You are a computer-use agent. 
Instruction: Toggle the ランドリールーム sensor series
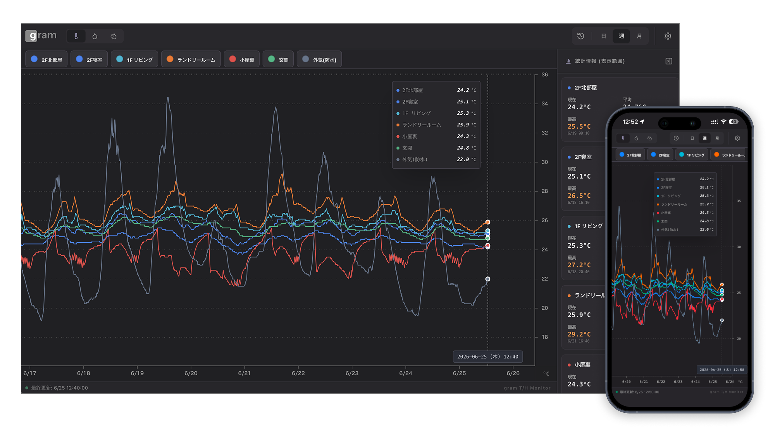191,59
